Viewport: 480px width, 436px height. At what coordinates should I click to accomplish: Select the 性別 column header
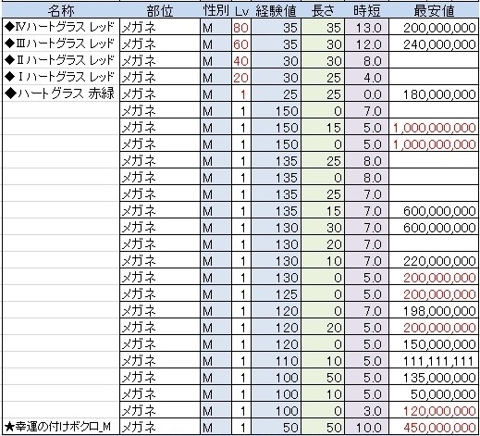click(x=215, y=10)
